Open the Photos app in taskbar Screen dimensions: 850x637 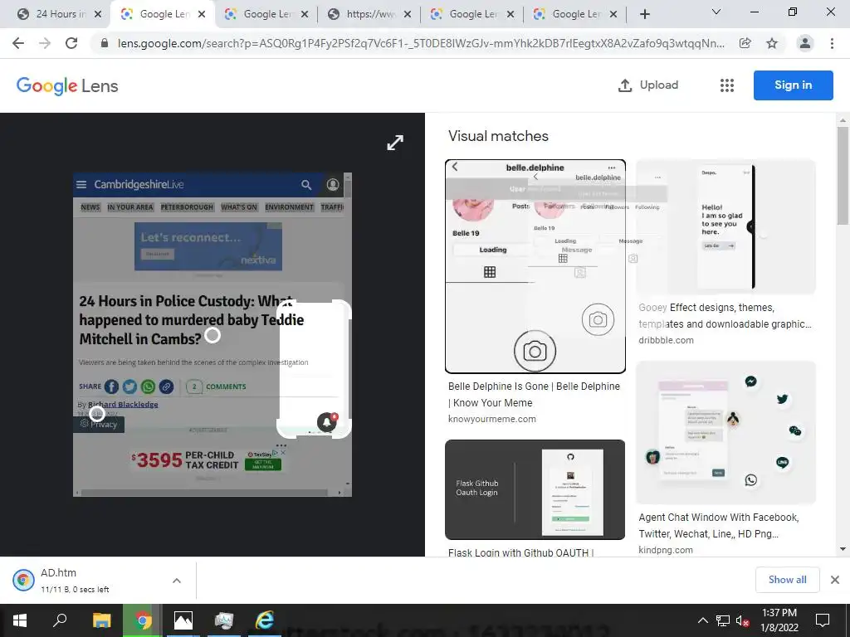coord(183,620)
